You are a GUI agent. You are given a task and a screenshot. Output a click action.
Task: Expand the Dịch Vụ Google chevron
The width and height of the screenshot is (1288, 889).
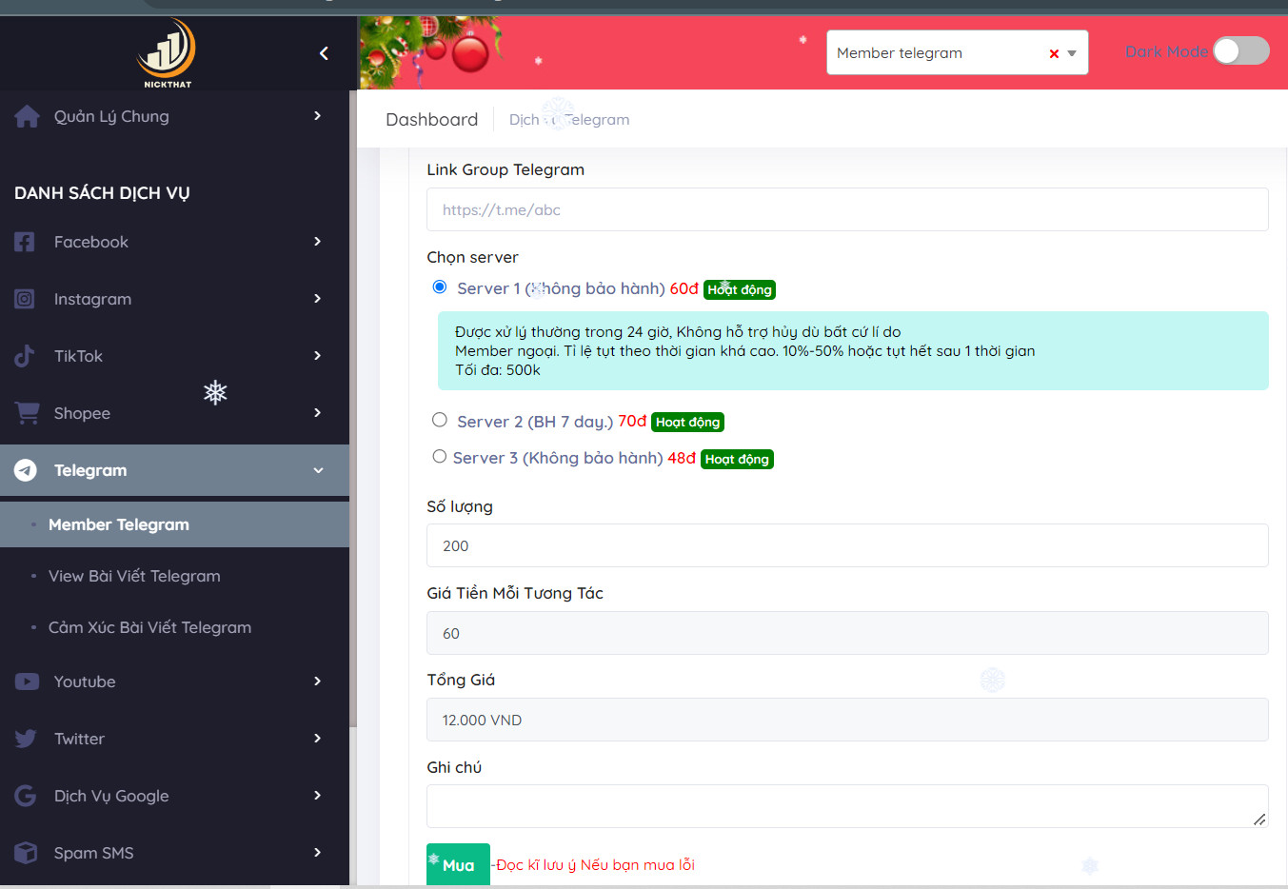coord(318,795)
